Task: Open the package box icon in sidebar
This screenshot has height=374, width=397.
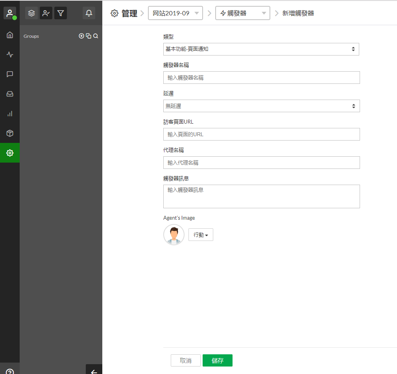Action: pos(10,133)
